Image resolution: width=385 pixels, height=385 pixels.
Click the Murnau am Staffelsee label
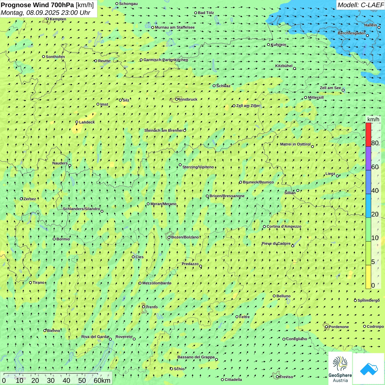pyautogui.click(x=175, y=27)
